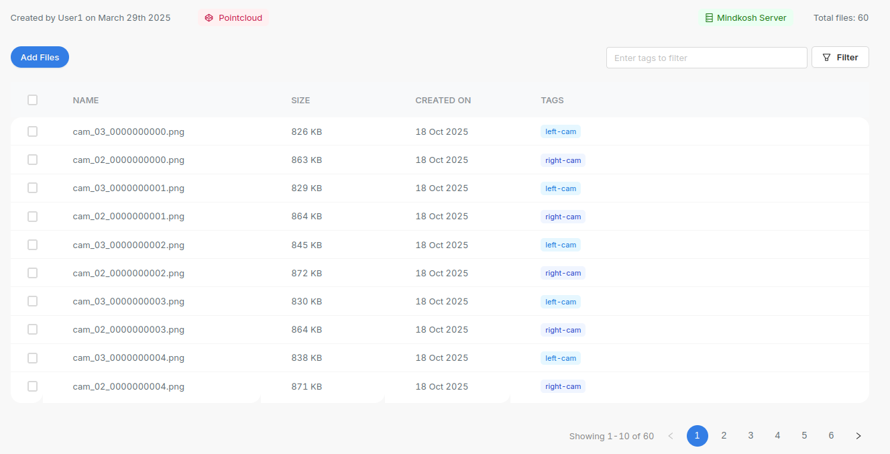Select checkbox for cam_03_0000000000.png
This screenshot has width=890, height=454.
[32, 131]
